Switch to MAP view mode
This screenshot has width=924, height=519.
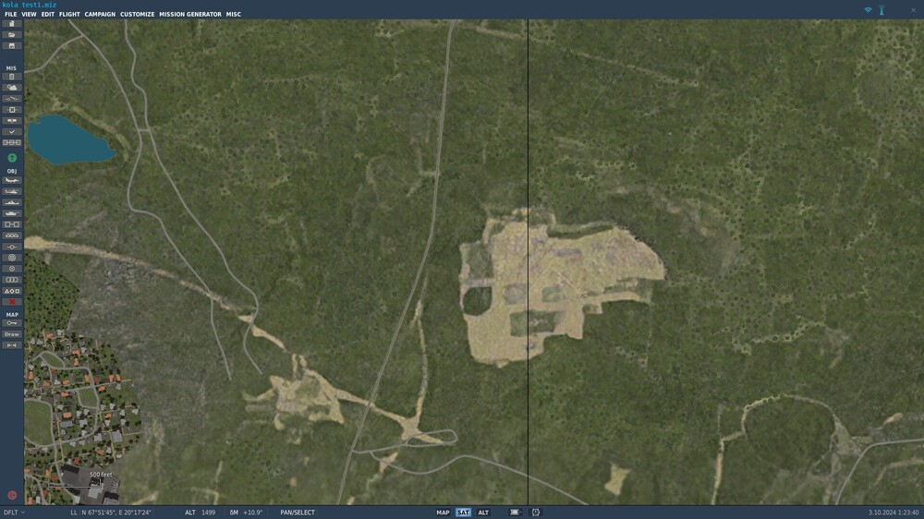(443, 513)
